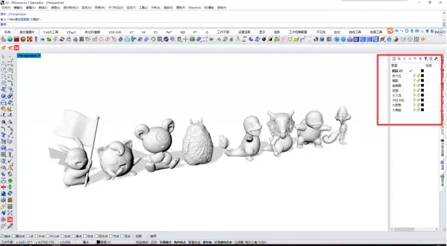This screenshot has width=447, height=246.
Task: Click the orange Sogou S input icon
Action: (390, 31)
